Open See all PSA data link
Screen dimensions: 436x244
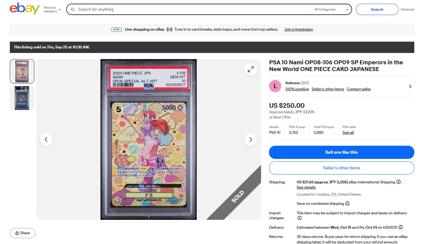(x=348, y=133)
